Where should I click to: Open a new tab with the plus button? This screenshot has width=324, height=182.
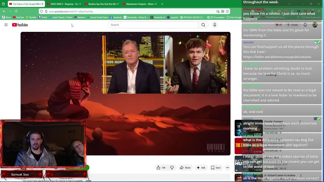pyautogui.click(x=162, y=4)
